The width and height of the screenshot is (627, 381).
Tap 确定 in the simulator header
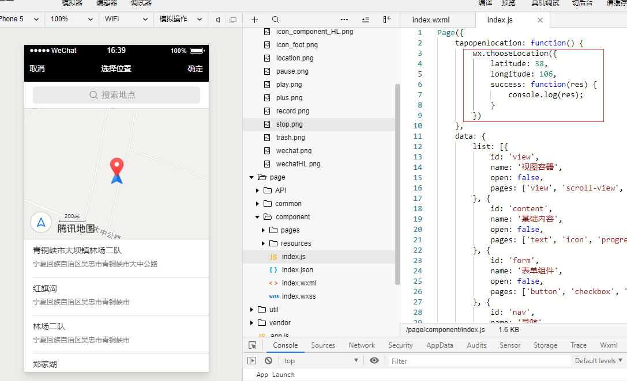click(195, 68)
